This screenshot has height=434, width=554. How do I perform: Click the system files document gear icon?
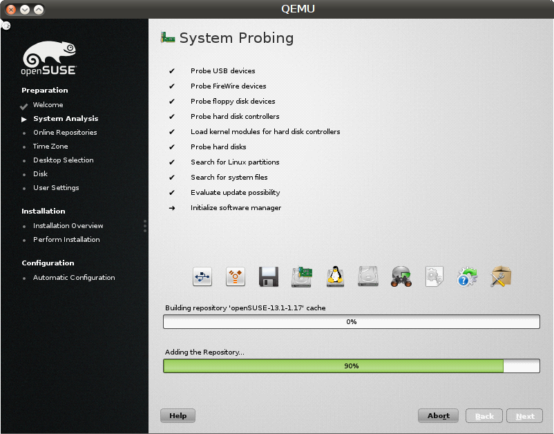[x=434, y=277]
